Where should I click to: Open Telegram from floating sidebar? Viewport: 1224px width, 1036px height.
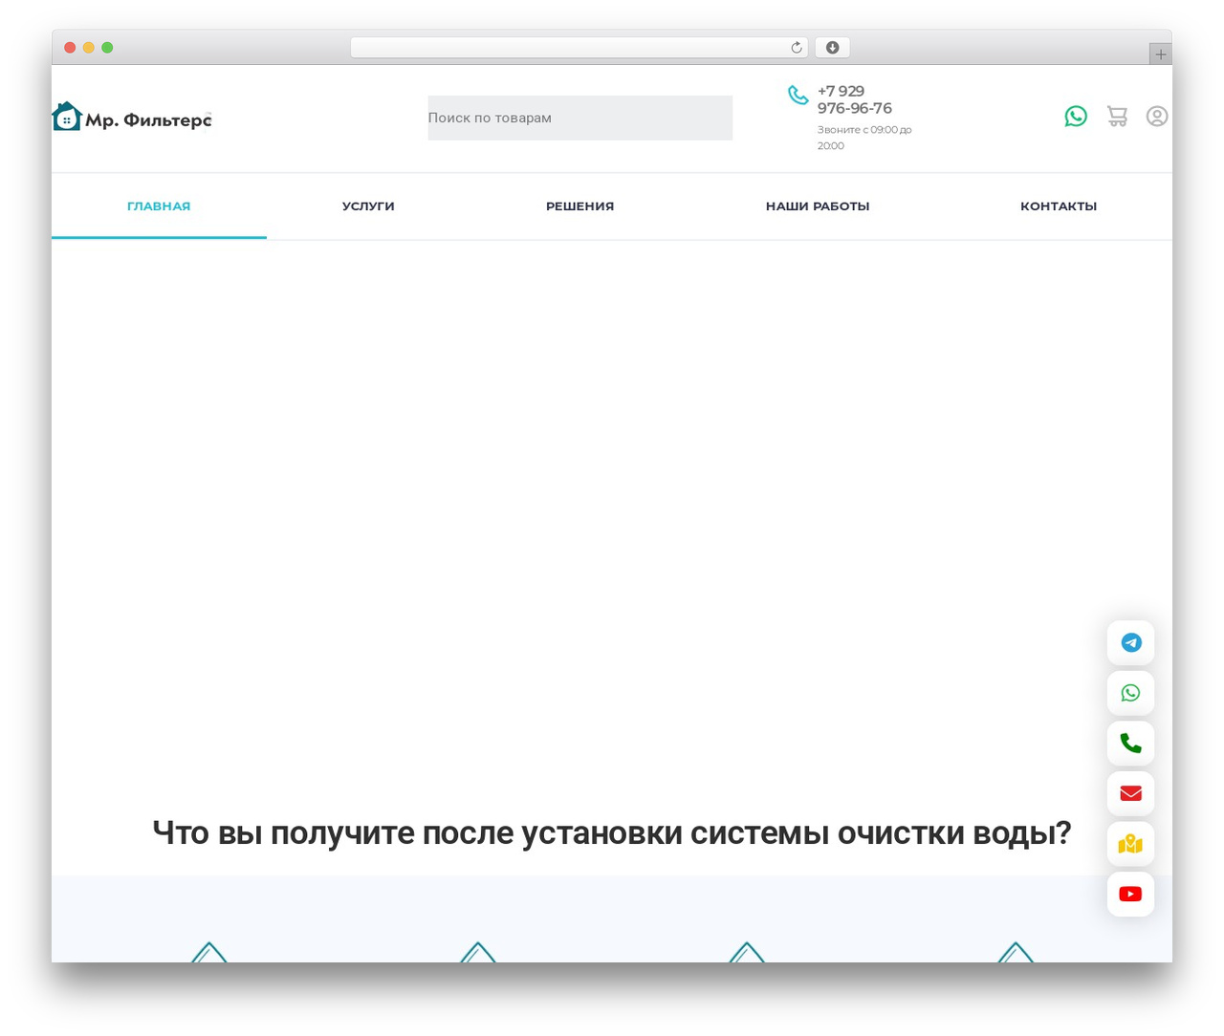point(1131,643)
